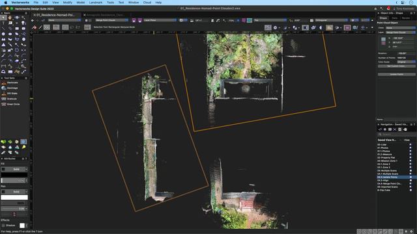Select the Triangle tool in Basic palette

(3, 45)
